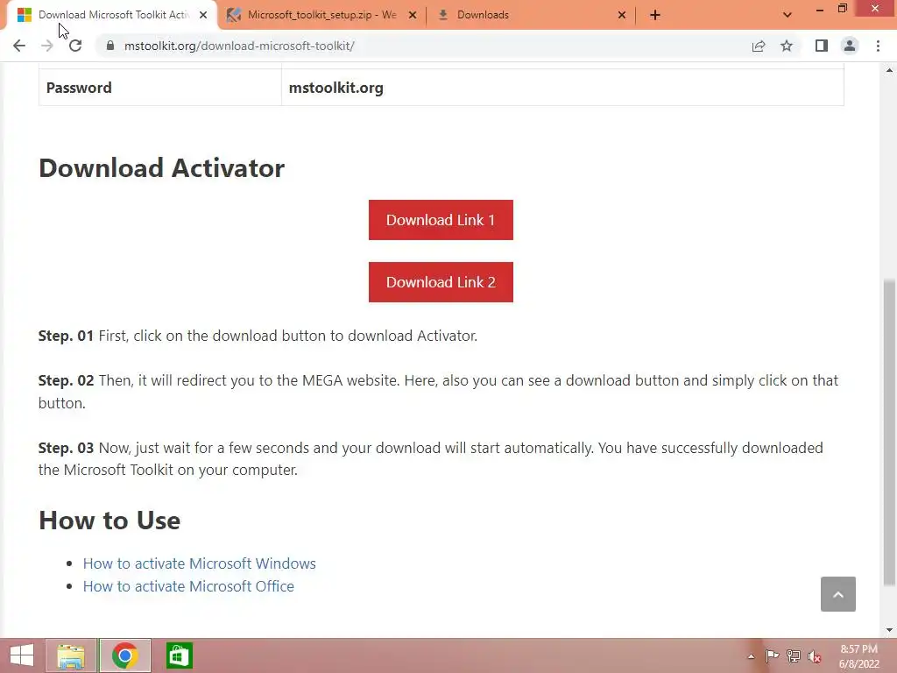The height and width of the screenshot is (673, 897).
Task: Open Action Center flag icon
Action: [x=772, y=655]
